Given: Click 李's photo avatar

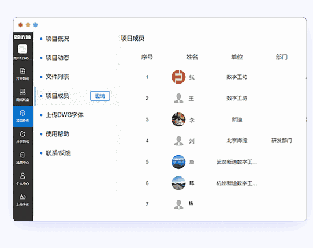Looking at the screenshot, I should (178, 119).
